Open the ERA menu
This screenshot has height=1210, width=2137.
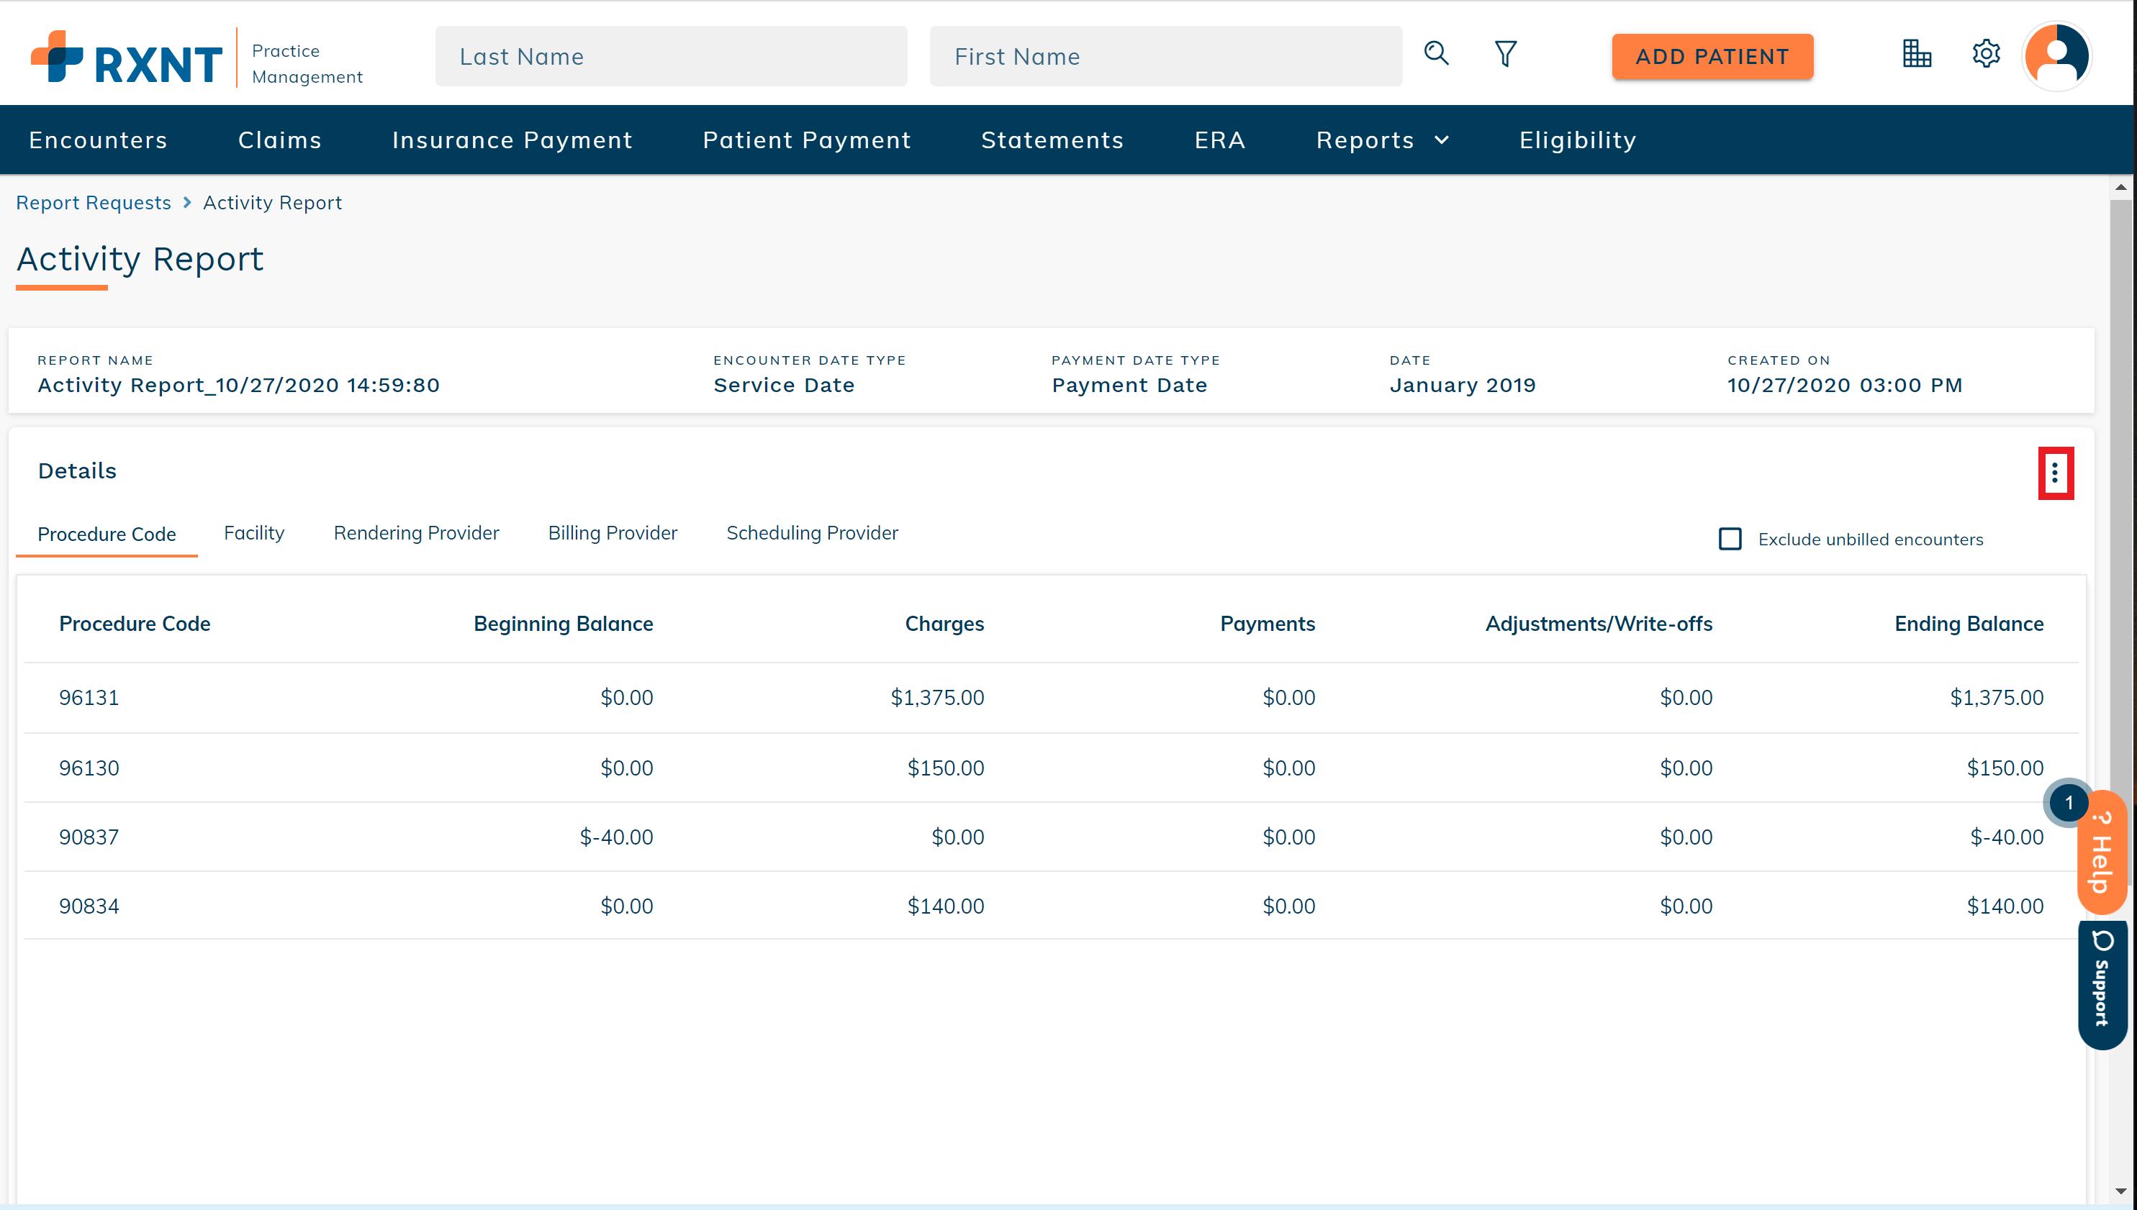click(x=1220, y=140)
